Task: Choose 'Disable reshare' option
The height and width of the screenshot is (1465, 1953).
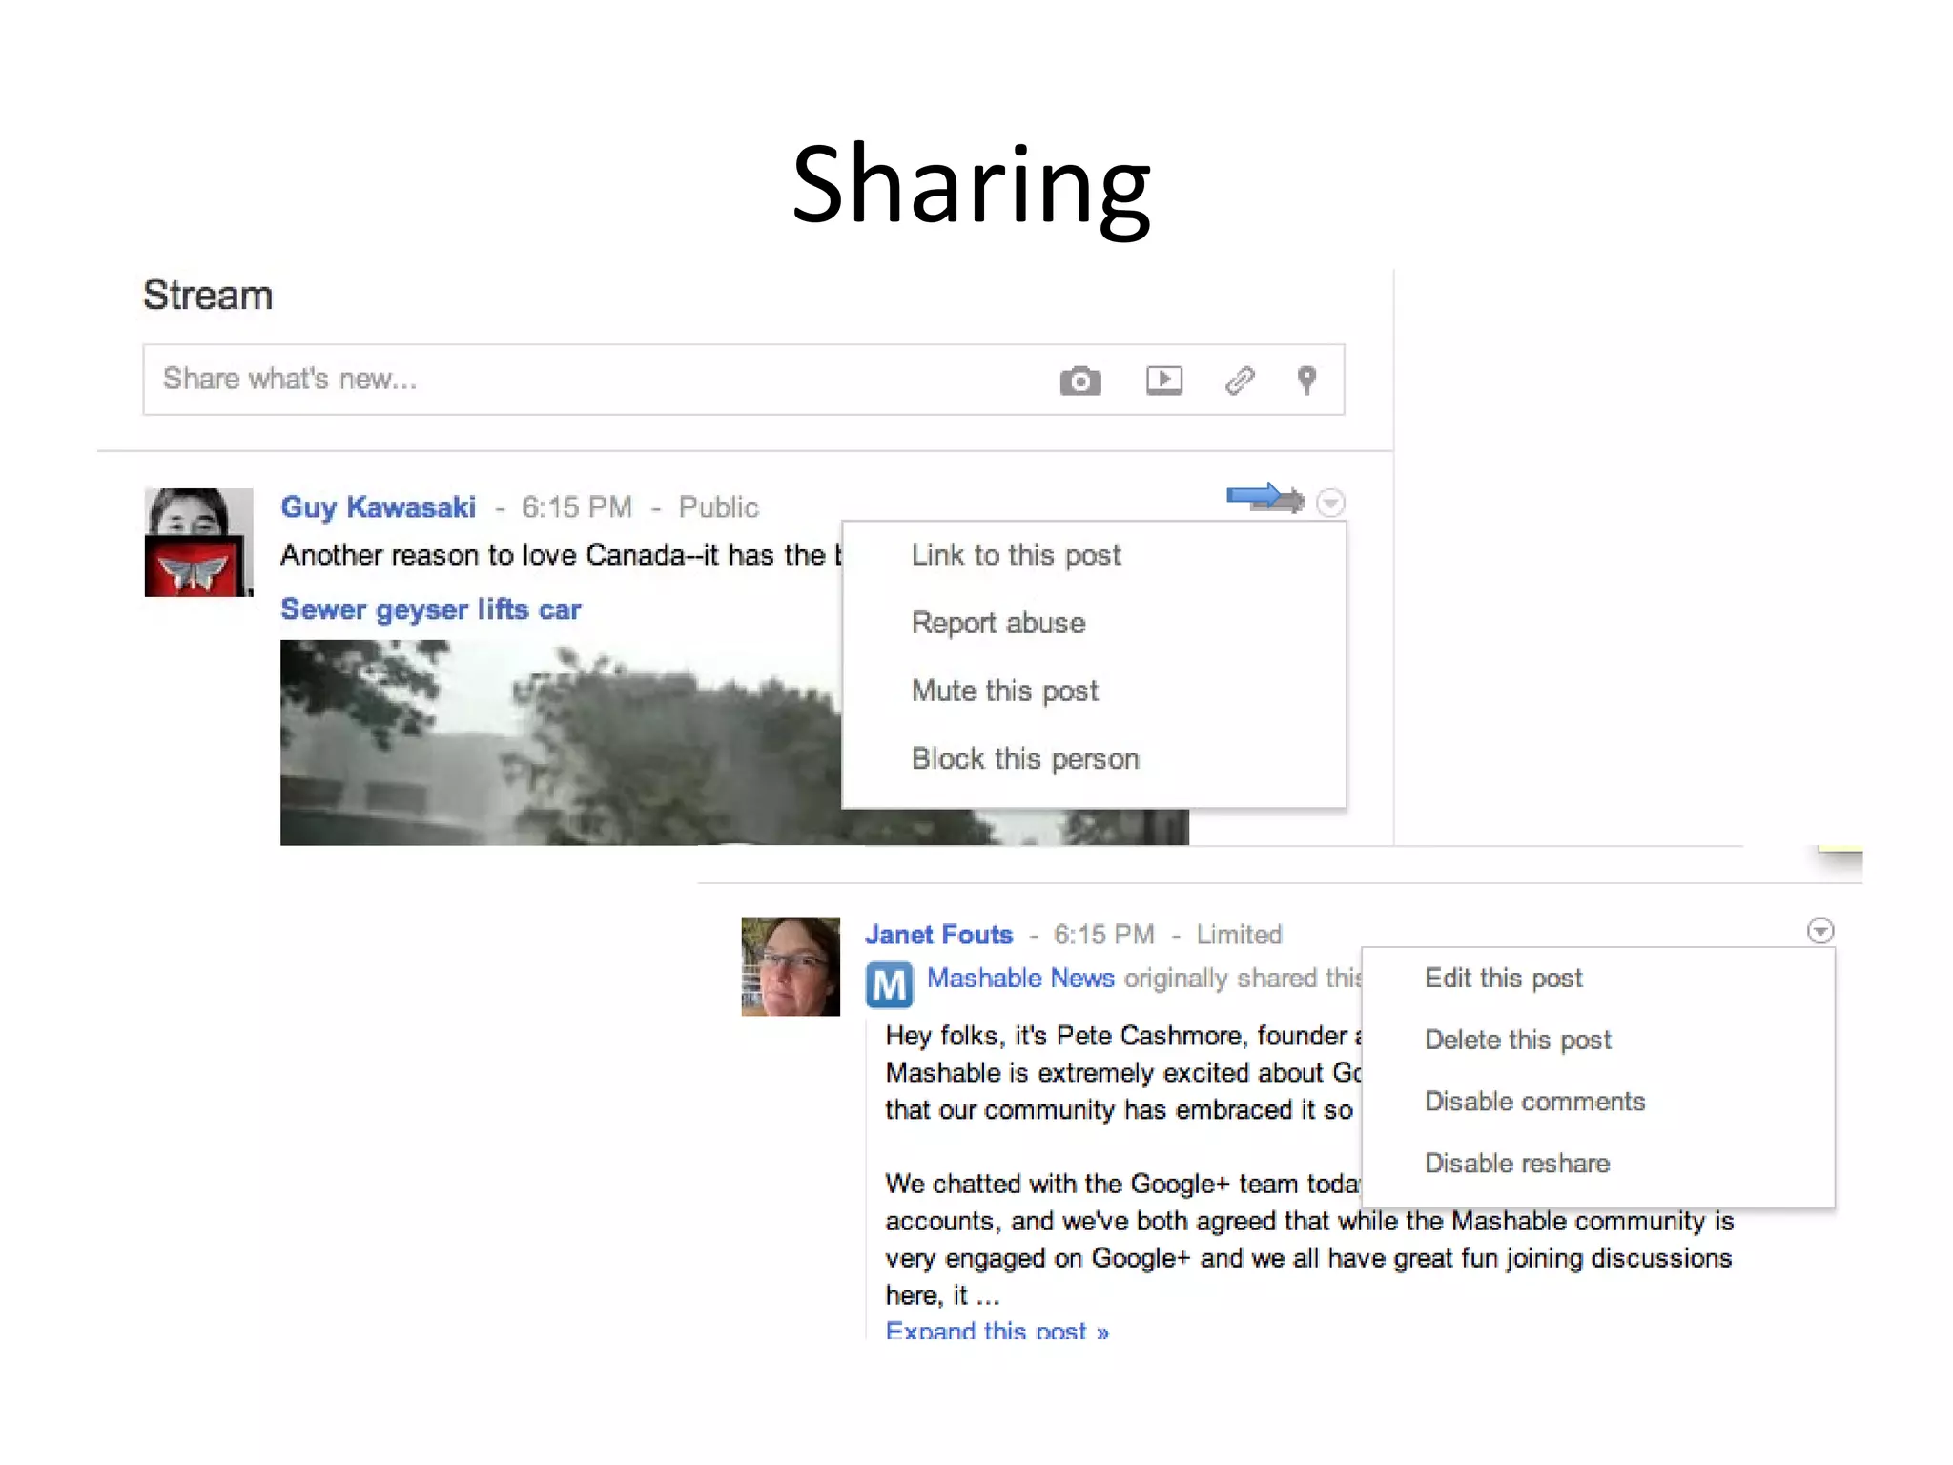Action: (1516, 1164)
